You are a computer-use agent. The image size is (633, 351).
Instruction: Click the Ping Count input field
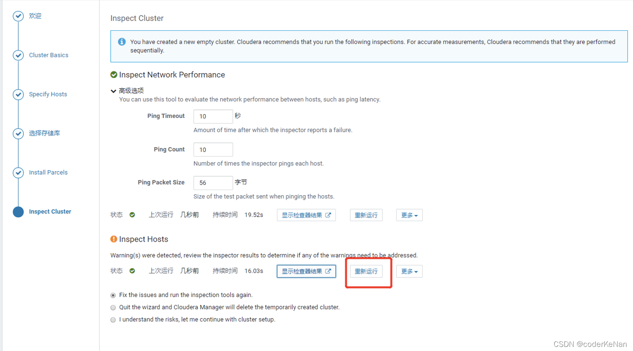pos(213,150)
